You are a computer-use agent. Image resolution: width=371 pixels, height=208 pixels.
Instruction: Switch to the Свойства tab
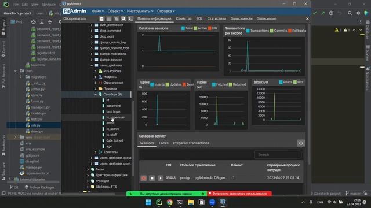pos(184,18)
